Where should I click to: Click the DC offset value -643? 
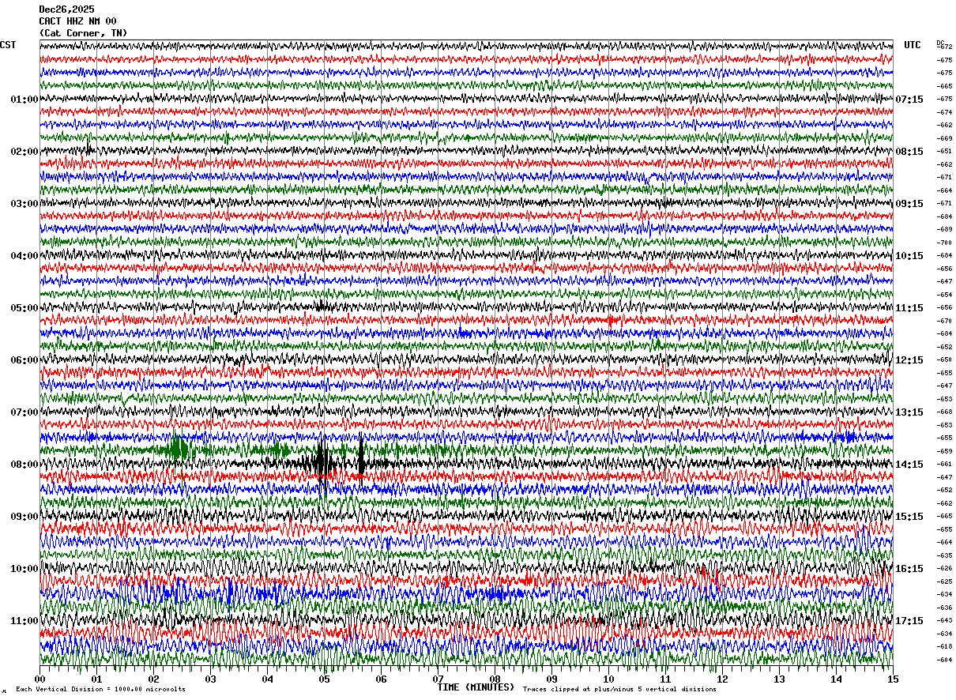[945, 620]
